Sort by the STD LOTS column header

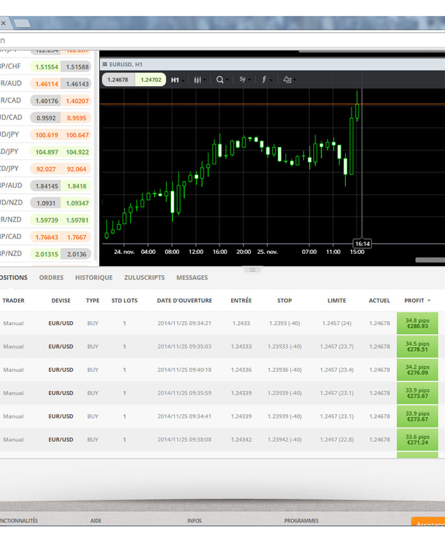pyautogui.click(x=124, y=301)
